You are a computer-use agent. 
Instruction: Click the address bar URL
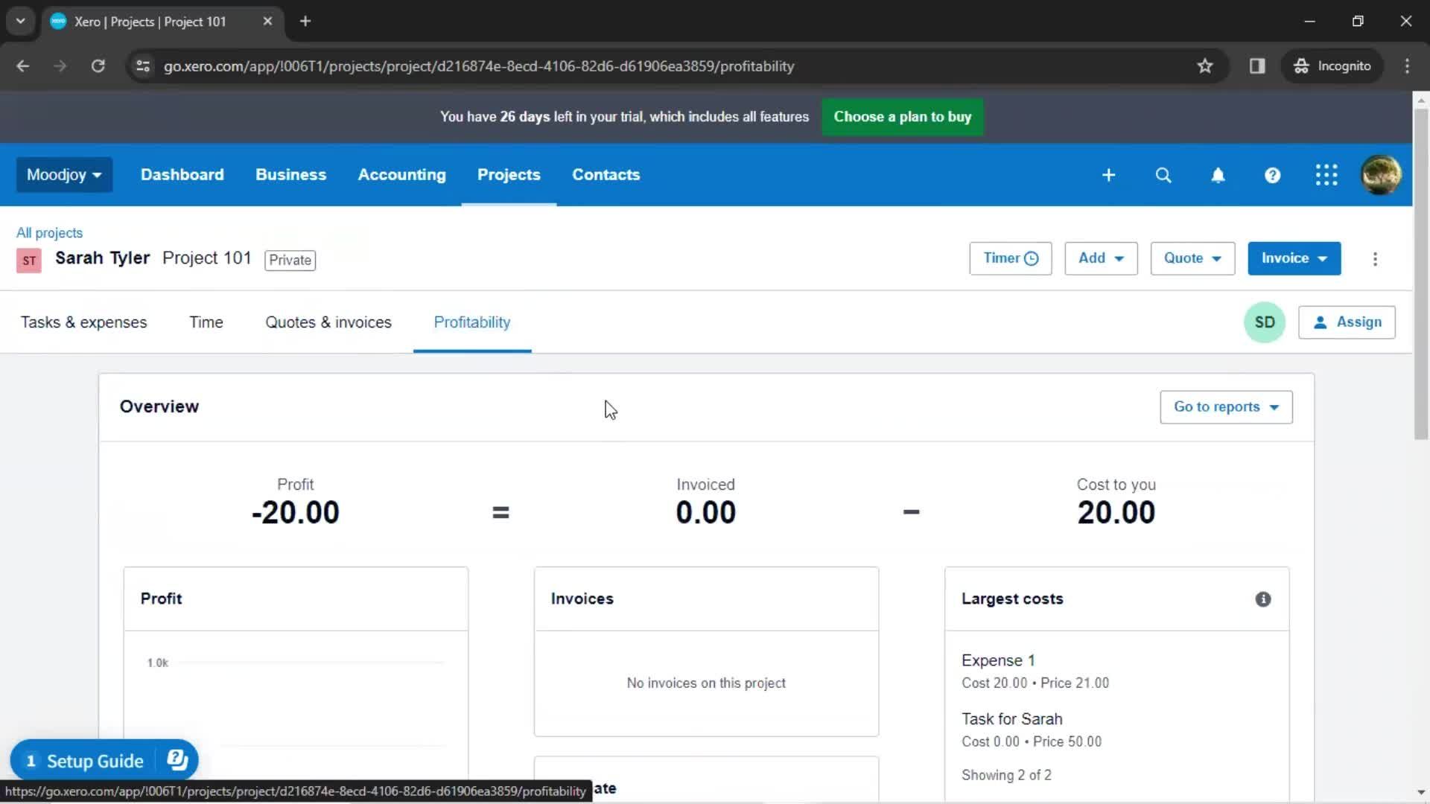pyautogui.click(x=479, y=66)
